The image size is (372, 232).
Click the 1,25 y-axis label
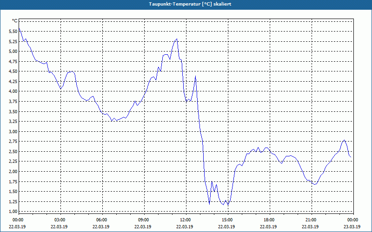[13, 201]
